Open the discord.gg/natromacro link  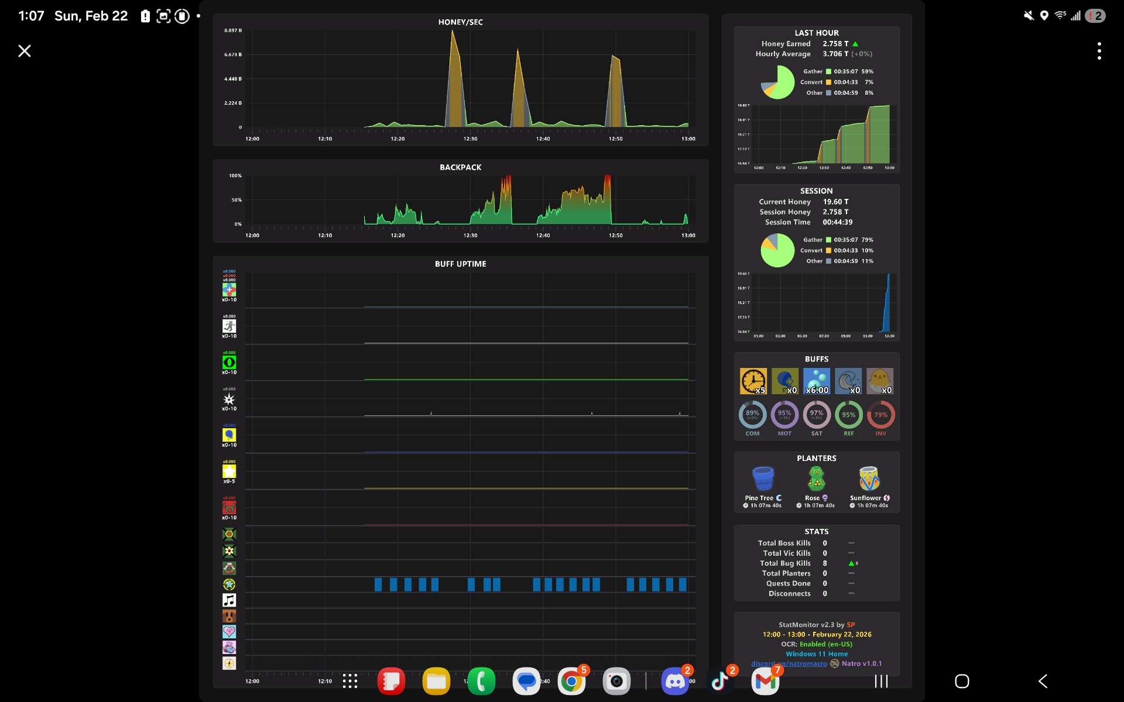[789, 664]
